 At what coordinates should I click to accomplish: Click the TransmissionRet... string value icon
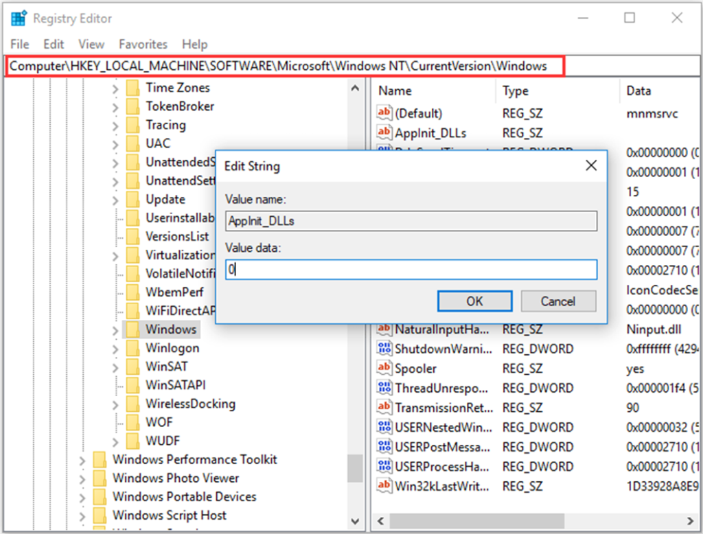tap(384, 407)
